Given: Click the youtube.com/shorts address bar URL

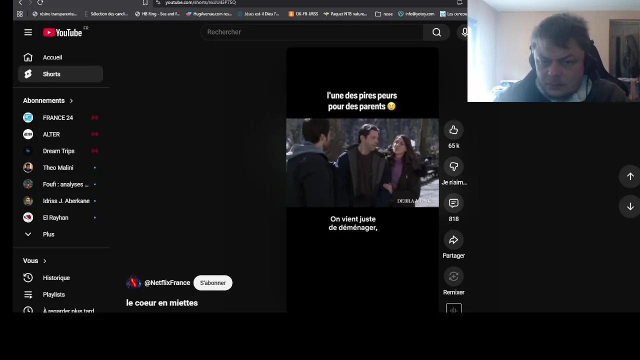Looking at the screenshot, I should 200,2.
